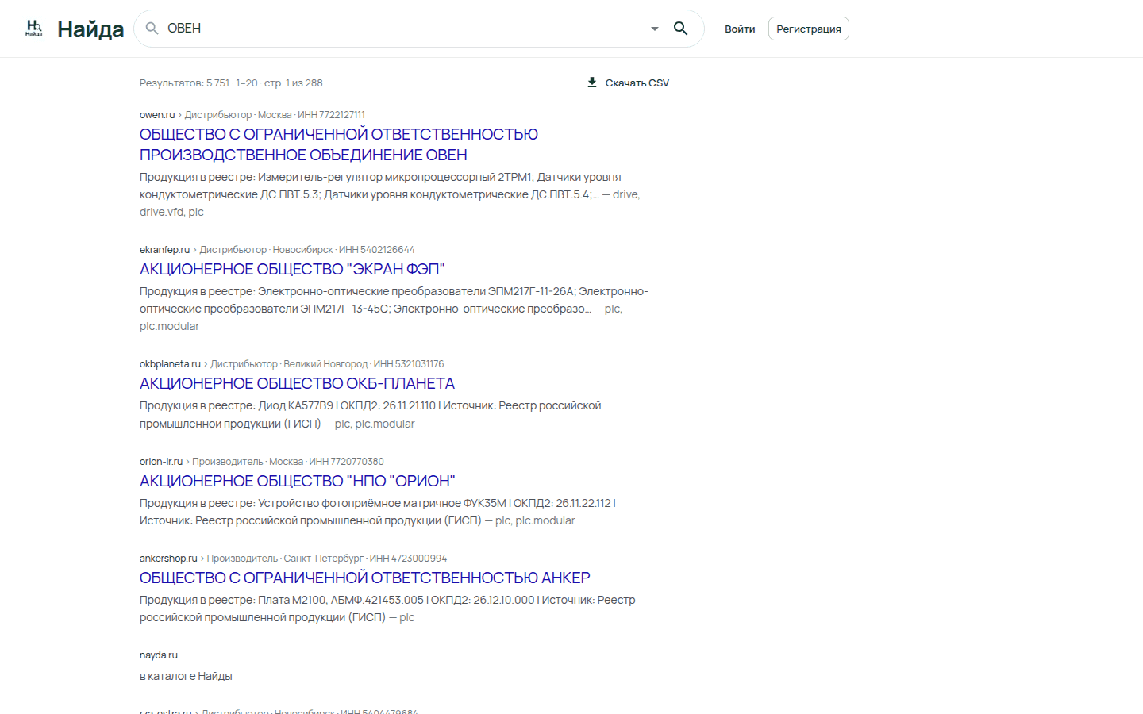Click the ОВЕН product description snippet

[390, 194]
